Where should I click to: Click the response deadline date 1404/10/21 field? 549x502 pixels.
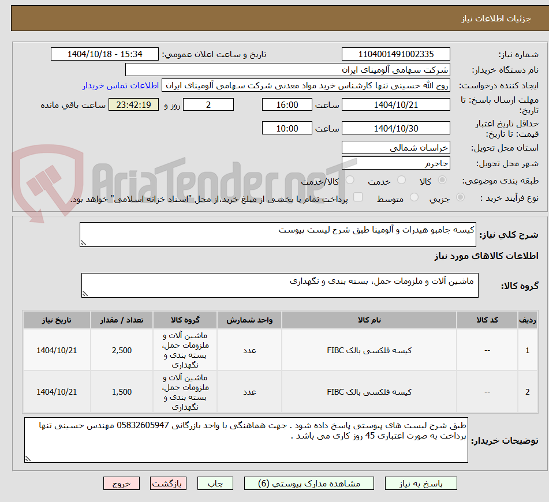[395, 104]
